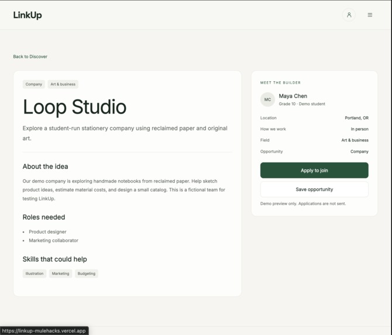
Task: Click the 'How we work' label
Action: point(273,129)
